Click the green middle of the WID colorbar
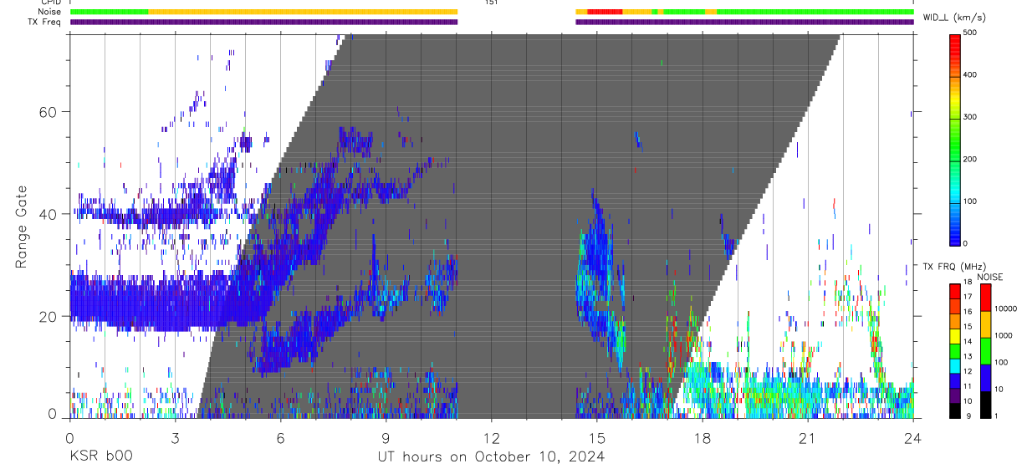Viewport: 1027px width, 474px height. pos(955,142)
